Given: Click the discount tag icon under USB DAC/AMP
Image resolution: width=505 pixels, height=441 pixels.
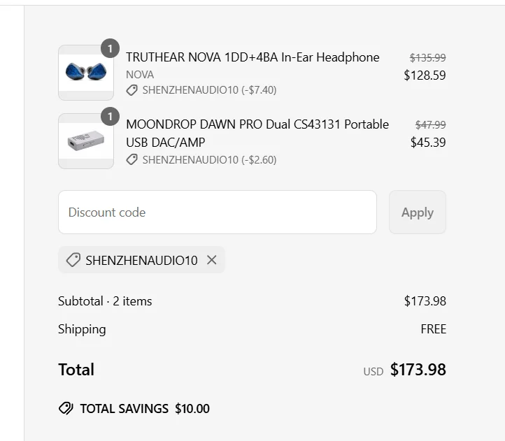Looking at the screenshot, I should pos(131,160).
